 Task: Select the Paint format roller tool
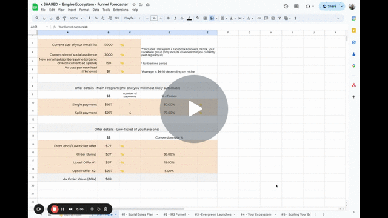[65, 18]
